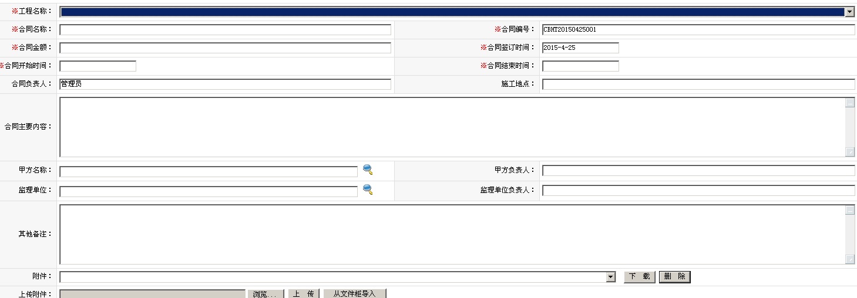The image size is (857, 298).
Task: Focus the 施工地点 input field
Action: click(x=698, y=84)
